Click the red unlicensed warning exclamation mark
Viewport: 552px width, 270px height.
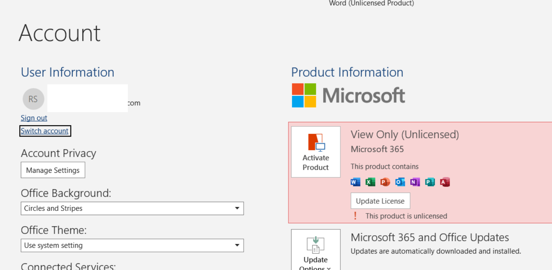(355, 216)
